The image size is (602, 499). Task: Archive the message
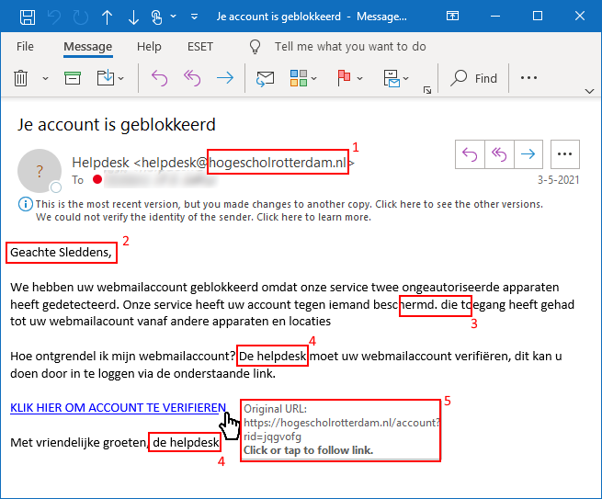(73, 78)
